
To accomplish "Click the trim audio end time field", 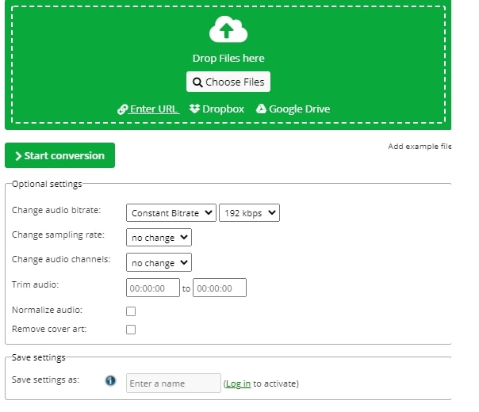I will coord(220,288).
